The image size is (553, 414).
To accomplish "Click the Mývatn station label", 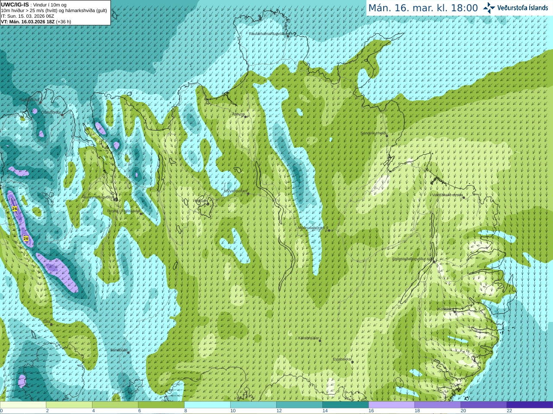I will click(200, 201).
